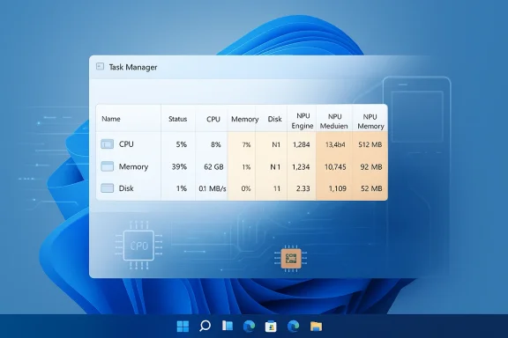The height and width of the screenshot is (338, 508).
Task: Click the 512 MB NPU Memory value
Action: click(370, 144)
